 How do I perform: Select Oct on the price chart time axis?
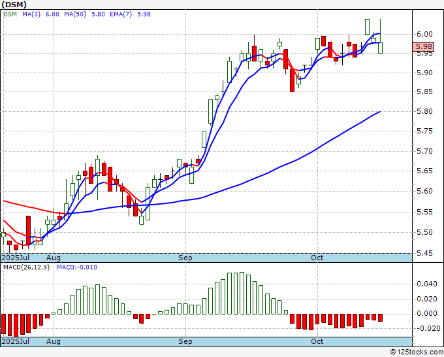point(317,258)
